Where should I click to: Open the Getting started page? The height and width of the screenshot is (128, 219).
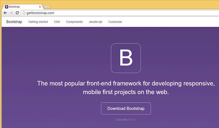coord(38,22)
